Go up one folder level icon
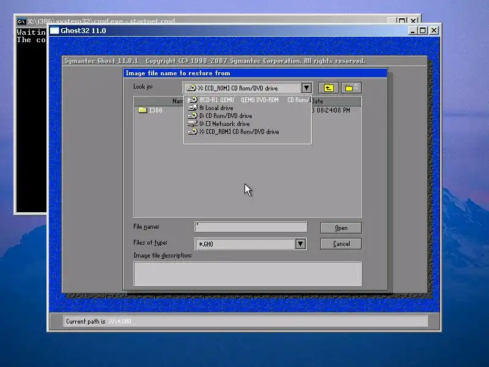 click(328, 88)
